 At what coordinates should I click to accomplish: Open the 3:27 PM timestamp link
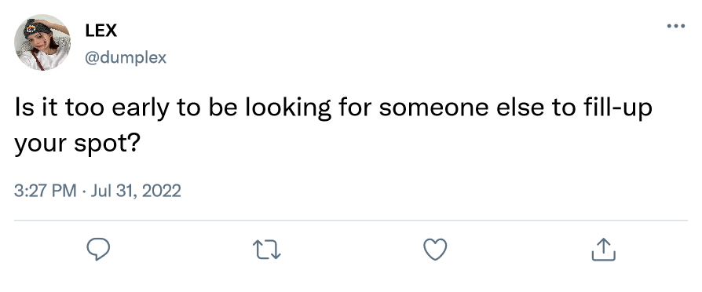(x=46, y=191)
